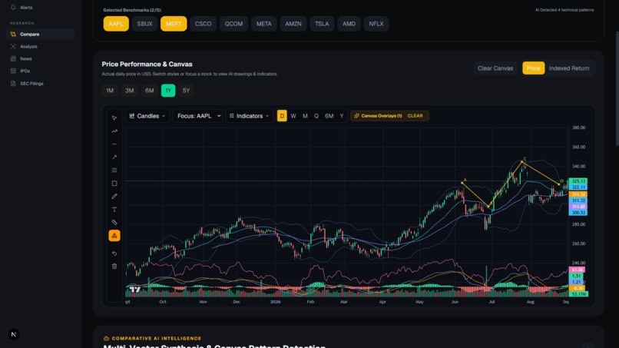Select the Y yearly interval
This screenshot has height=348, width=619.
tap(342, 116)
